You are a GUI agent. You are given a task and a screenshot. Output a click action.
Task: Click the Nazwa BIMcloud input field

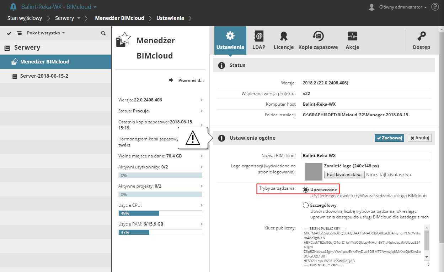pos(366,156)
